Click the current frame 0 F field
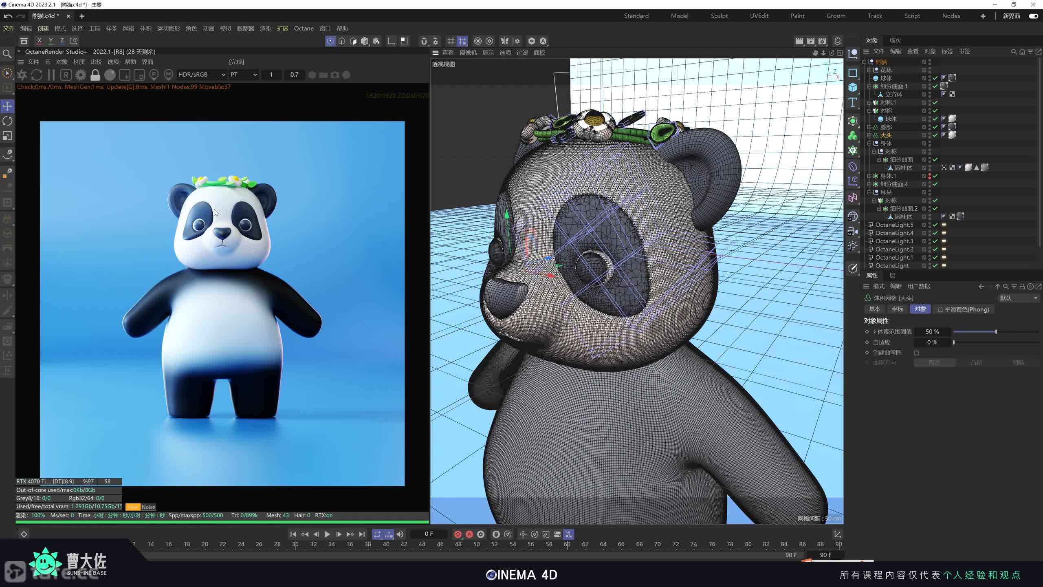The width and height of the screenshot is (1043, 587). point(429,534)
